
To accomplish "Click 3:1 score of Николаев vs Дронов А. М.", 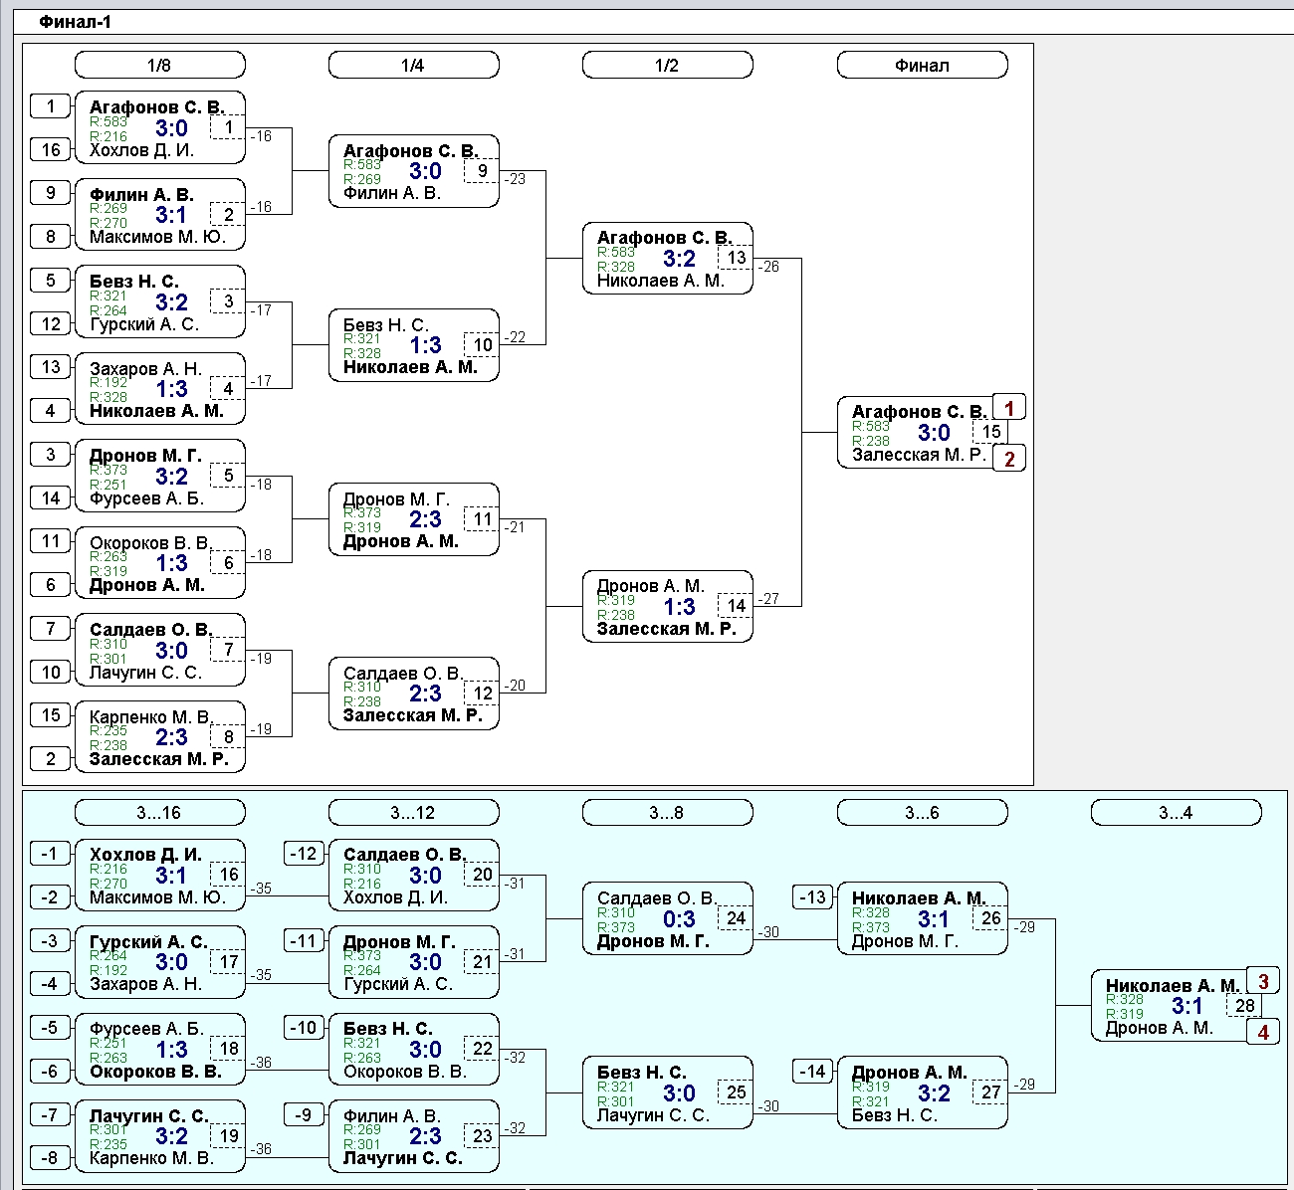I will (x=1187, y=1006).
